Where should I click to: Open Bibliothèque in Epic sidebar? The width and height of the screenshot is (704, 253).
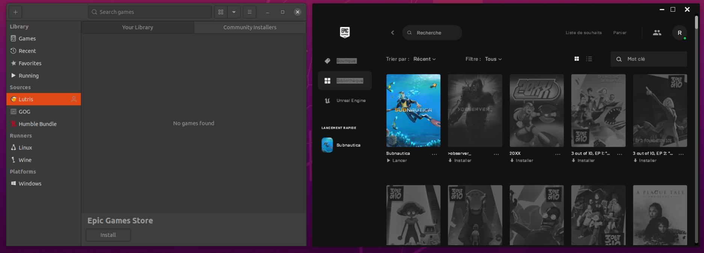pyautogui.click(x=345, y=81)
